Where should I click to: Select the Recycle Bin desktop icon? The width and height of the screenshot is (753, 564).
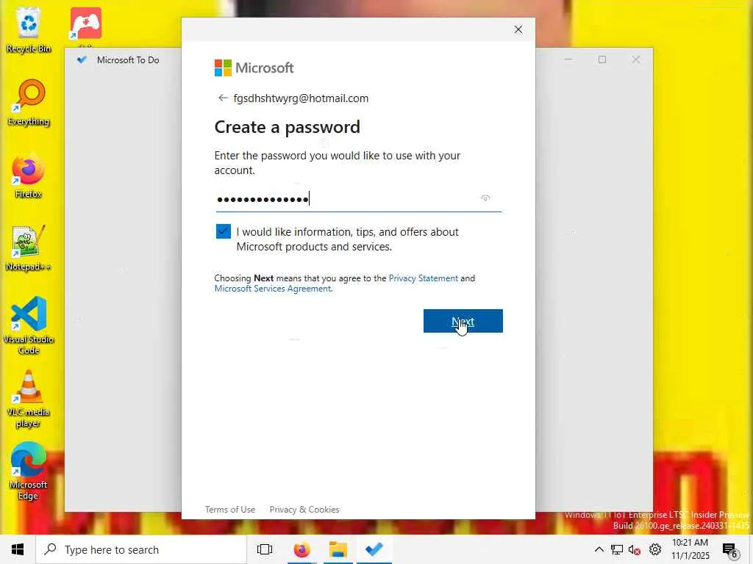(29, 29)
